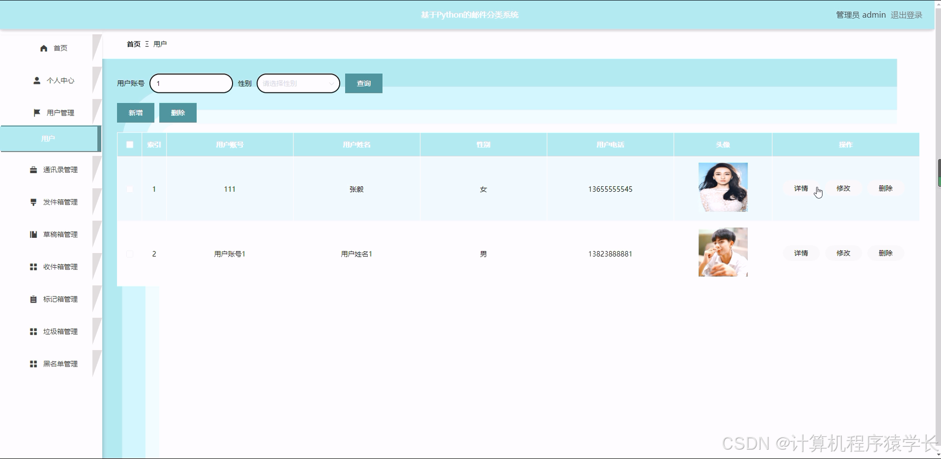Click the grid icon beside 垃圾箱管理
Image resolution: width=941 pixels, height=459 pixels.
(33, 332)
